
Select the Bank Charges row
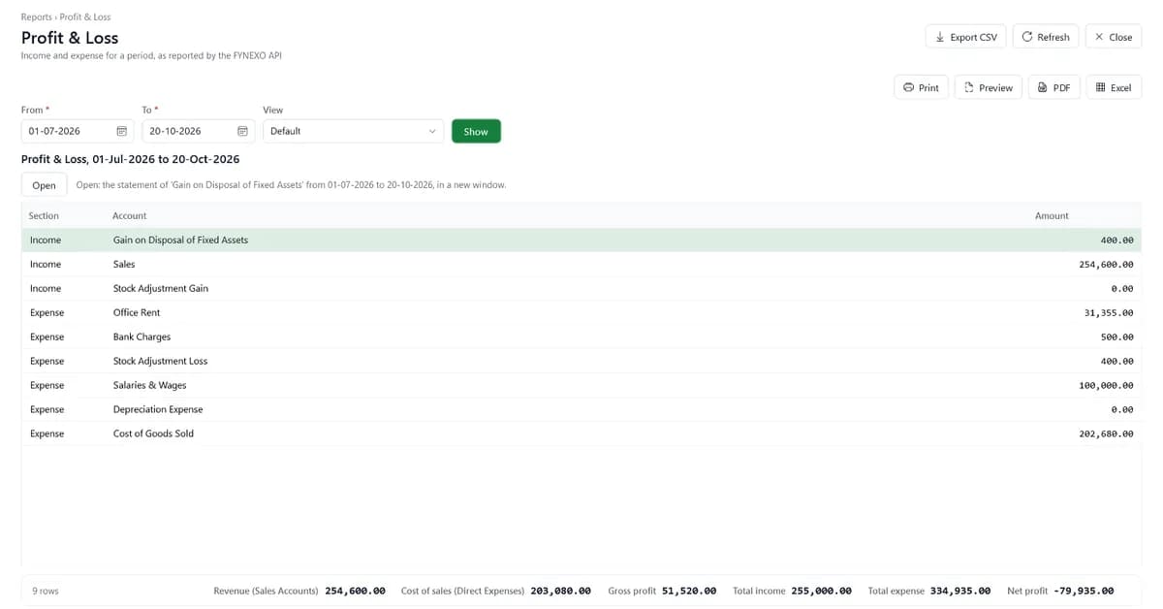(581, 337)
